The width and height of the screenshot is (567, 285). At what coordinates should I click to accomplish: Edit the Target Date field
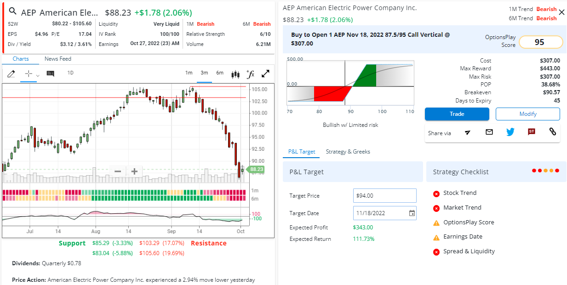click(x=384, y=213)
